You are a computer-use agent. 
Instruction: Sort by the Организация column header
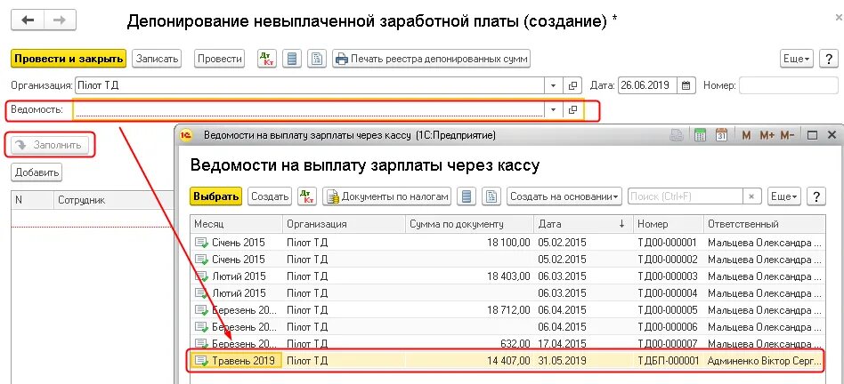[344, 224]
